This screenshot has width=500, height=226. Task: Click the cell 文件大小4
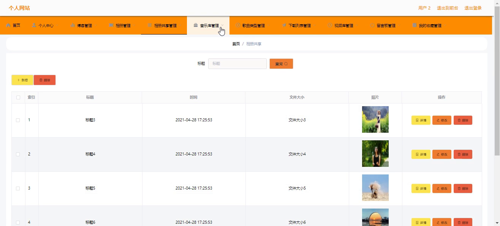(x=297, y=154)
